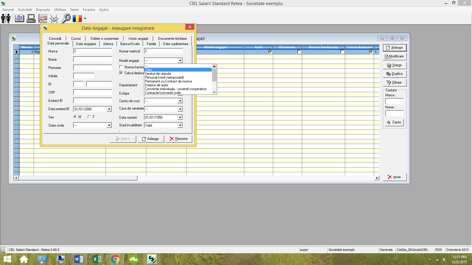Open the wrench settings toolbar icon

[x=66, y=19]
